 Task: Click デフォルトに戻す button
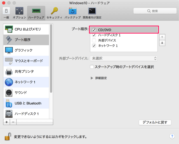click(x=155, y=122)
